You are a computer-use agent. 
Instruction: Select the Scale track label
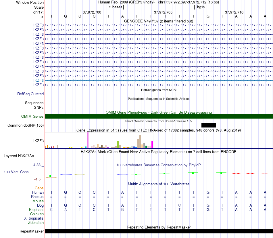pyautogui.click(x=39, y=7)
